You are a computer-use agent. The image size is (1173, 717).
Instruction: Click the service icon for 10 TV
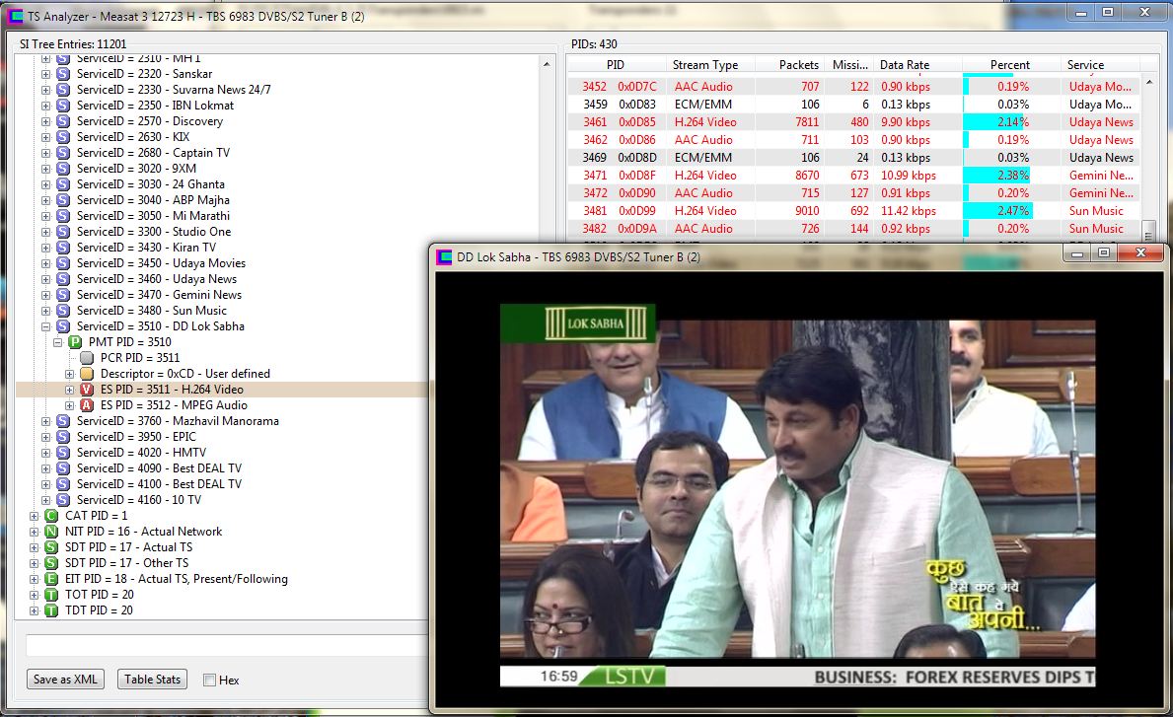(63, 499)
